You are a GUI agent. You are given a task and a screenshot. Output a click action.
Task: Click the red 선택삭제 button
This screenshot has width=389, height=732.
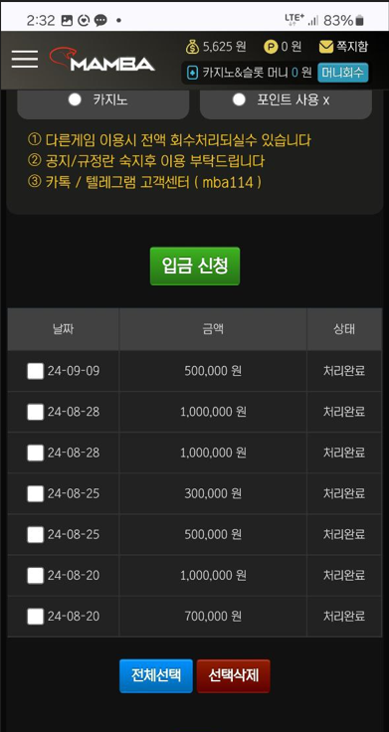[234, 675]
